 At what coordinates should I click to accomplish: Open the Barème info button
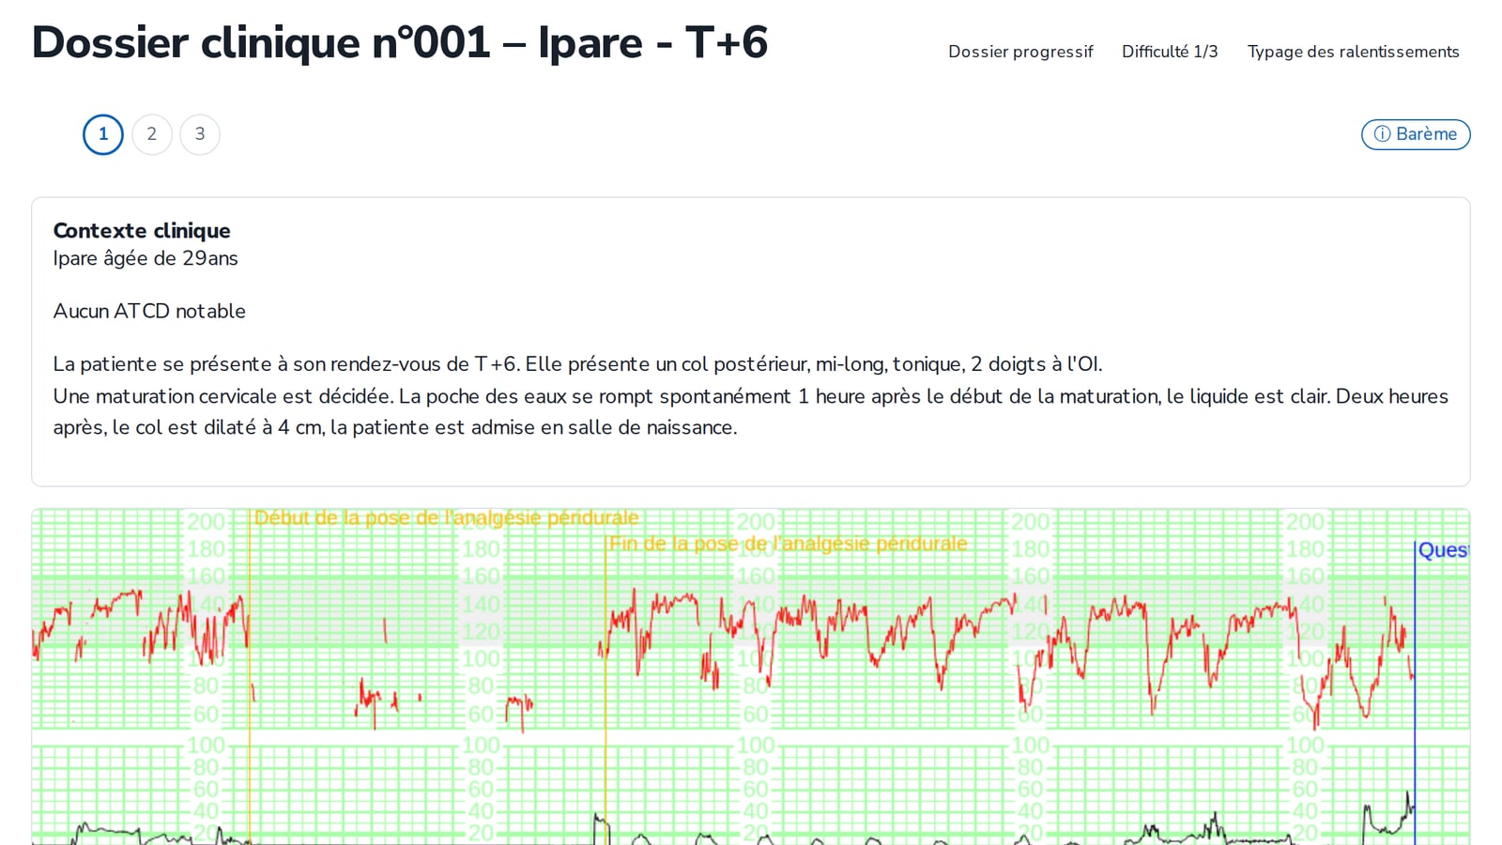coord(1416,134)
